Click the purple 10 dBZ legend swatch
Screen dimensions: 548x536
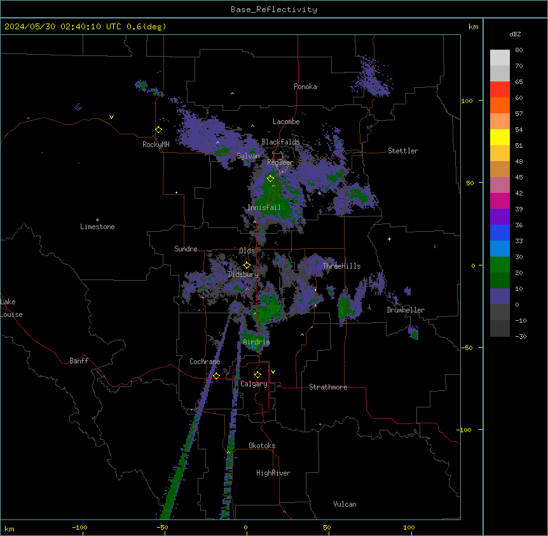click(x=500, y=297)
